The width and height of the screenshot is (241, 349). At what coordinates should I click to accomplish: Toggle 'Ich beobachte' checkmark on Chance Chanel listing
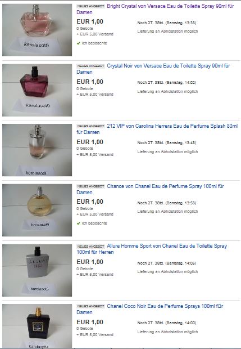[78, 223]
